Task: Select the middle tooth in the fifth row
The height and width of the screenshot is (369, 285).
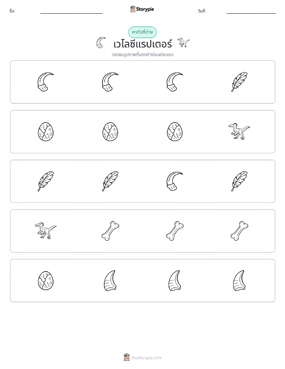Action: pyautogui.click(x=175, y=280)
